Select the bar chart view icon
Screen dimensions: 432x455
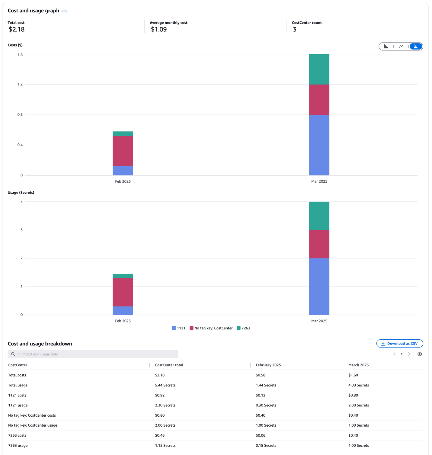tap(386, 46)
